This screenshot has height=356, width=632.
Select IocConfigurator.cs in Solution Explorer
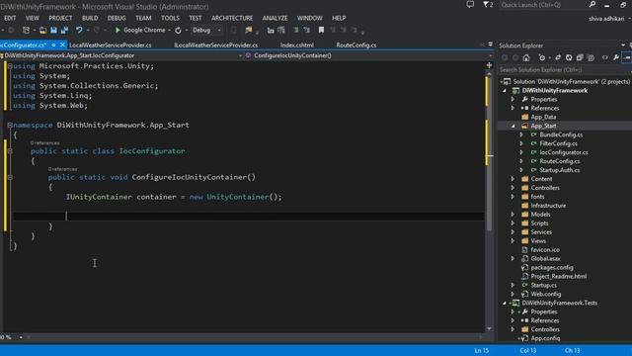click(x=564, y=152)
